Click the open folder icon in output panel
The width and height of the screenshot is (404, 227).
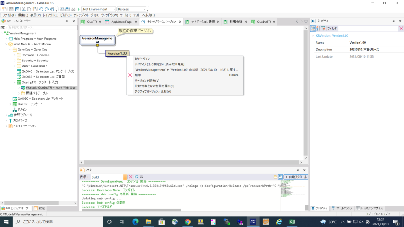tap(275, 177)
